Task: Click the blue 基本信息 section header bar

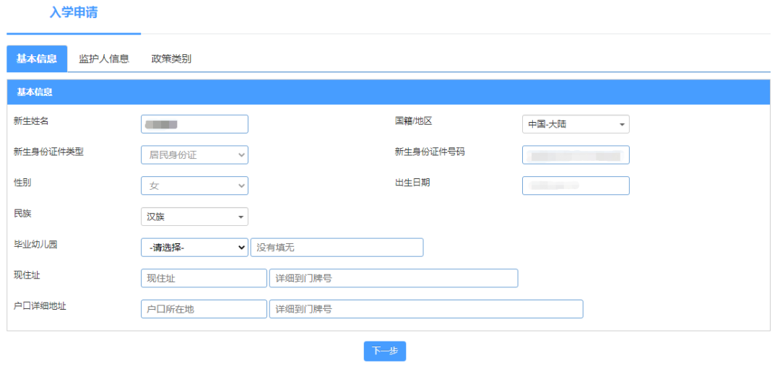Action: [x=389, y=92]
